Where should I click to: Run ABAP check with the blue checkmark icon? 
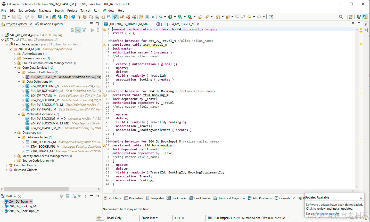pyautogui.click(x=73, y=17)
